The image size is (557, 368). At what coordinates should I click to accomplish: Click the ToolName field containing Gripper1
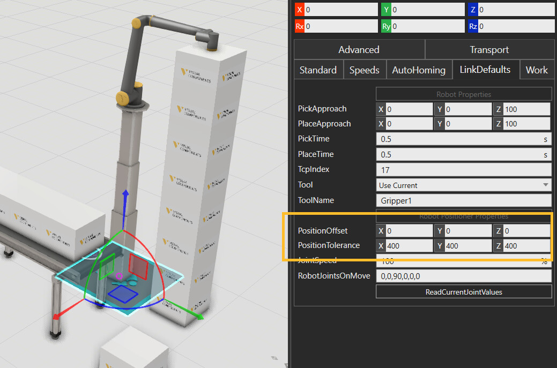(x=463, y=200)
